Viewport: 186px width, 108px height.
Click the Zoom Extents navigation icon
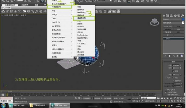coord(181,98)
